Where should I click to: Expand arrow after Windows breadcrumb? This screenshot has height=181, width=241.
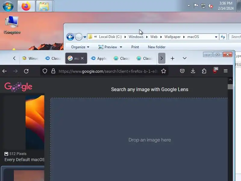click(x=147, y=37)
